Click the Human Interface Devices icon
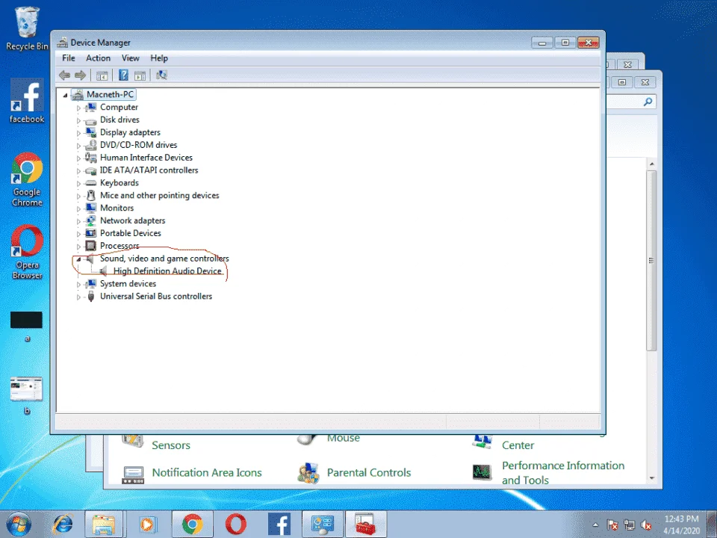Screen dimensions: 717x538 [x=90, y=158]
